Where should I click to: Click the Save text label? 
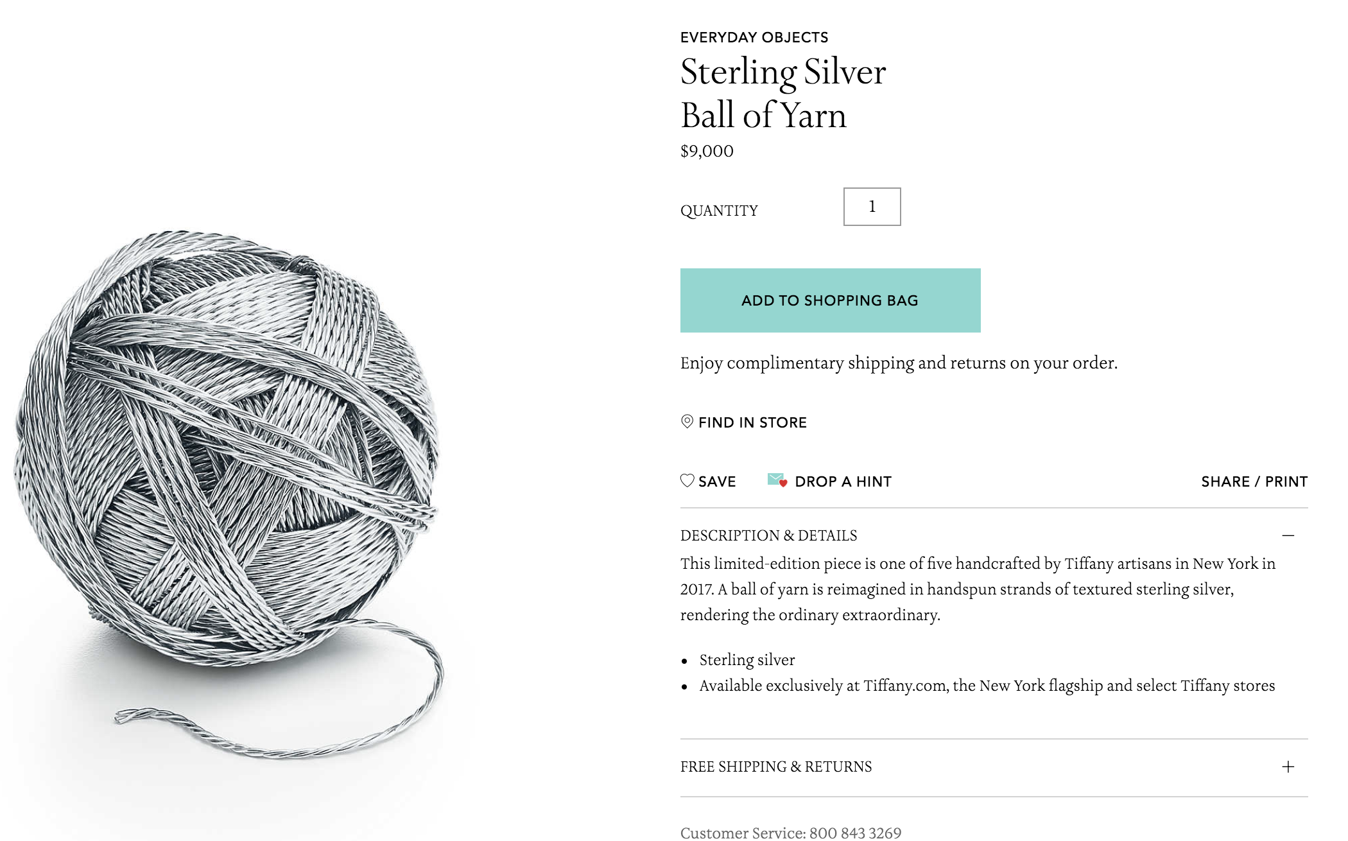[x=717, y=481]
